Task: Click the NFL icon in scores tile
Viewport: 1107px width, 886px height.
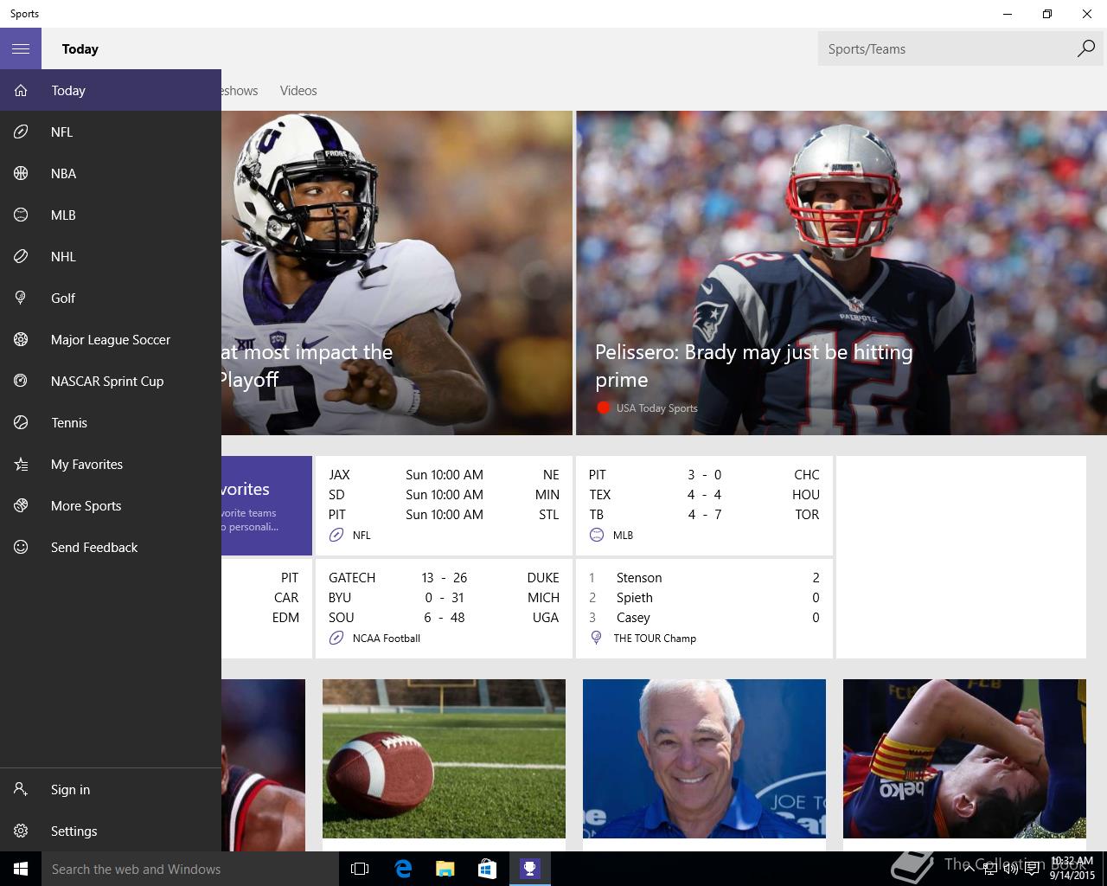Action: coord(336,535)
